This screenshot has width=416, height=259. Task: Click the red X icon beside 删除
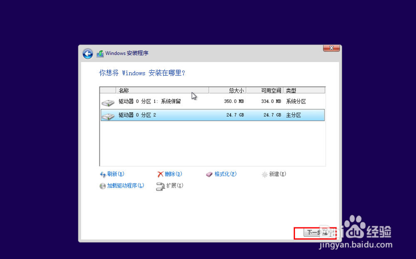(160, 174)
